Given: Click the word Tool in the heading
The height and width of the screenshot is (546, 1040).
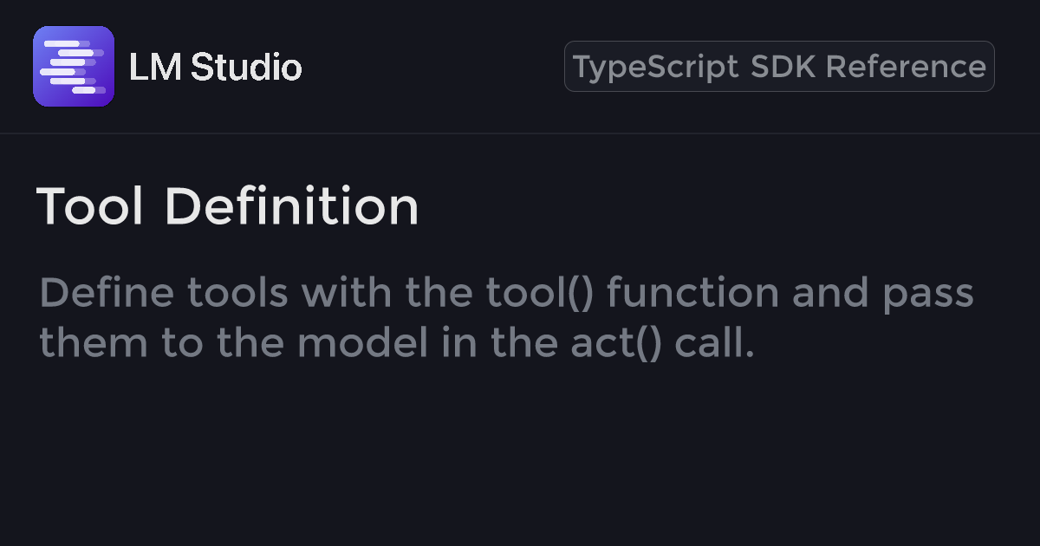Looking at the screenshot, I should pos(89,207).
